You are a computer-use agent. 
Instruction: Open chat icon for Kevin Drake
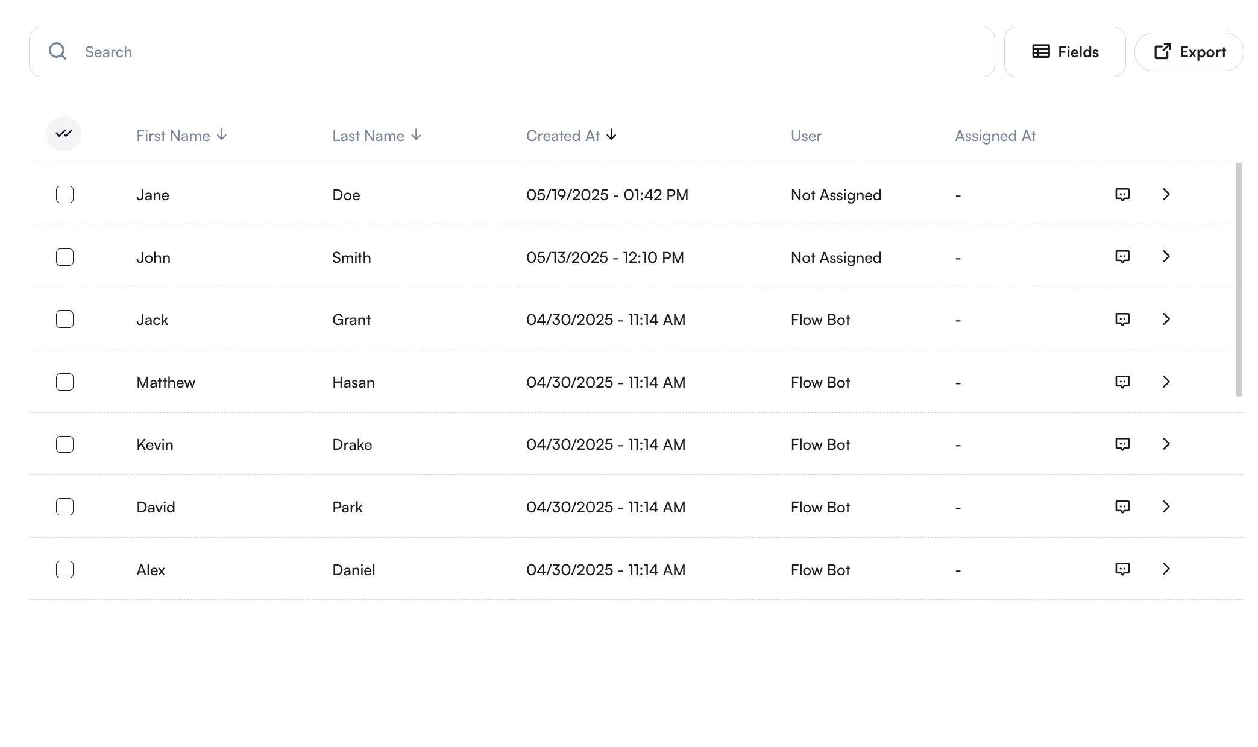coord(1122,444)
